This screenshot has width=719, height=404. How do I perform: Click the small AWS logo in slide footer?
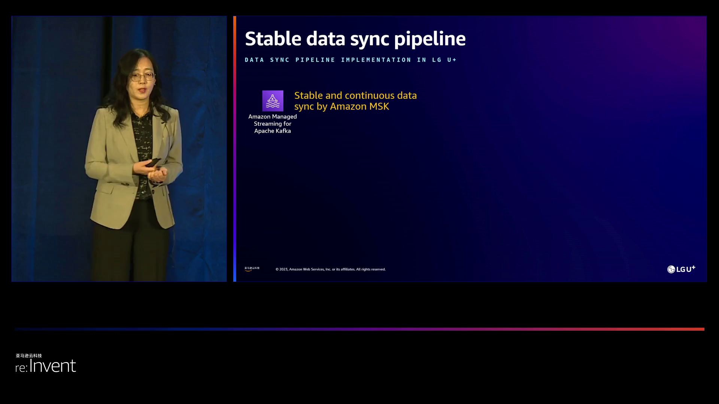point(252,269)
